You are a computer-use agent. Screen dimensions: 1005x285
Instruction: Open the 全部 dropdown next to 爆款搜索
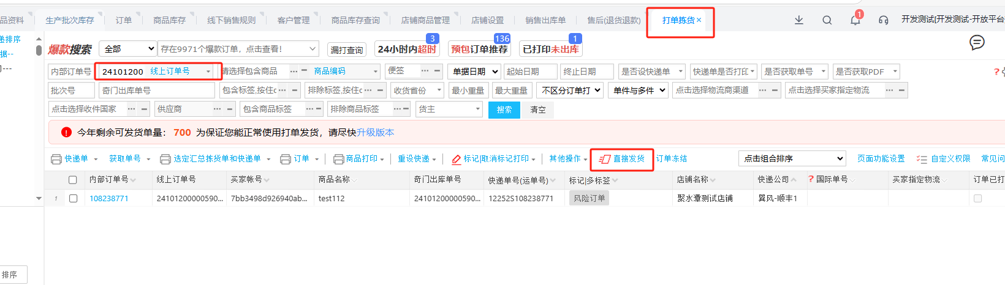coord(129,49)
